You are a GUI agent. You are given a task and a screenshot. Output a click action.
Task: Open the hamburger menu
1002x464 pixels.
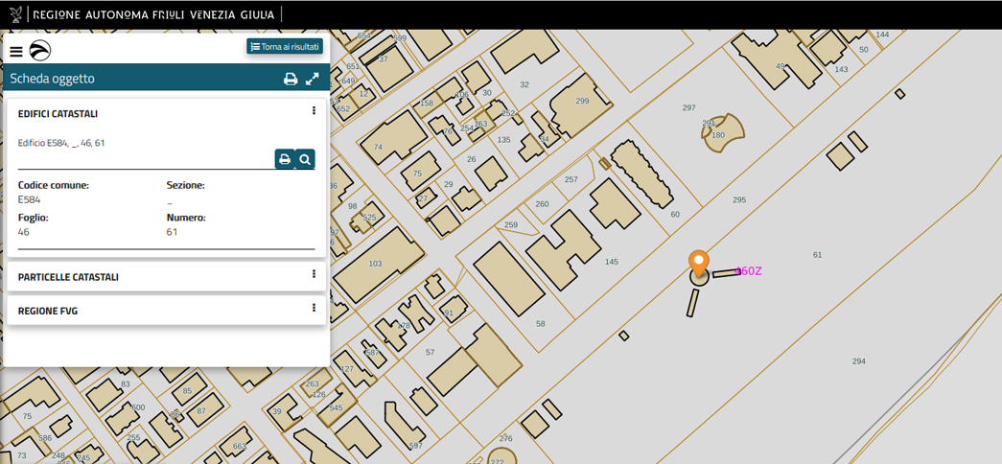coord(16,52)
